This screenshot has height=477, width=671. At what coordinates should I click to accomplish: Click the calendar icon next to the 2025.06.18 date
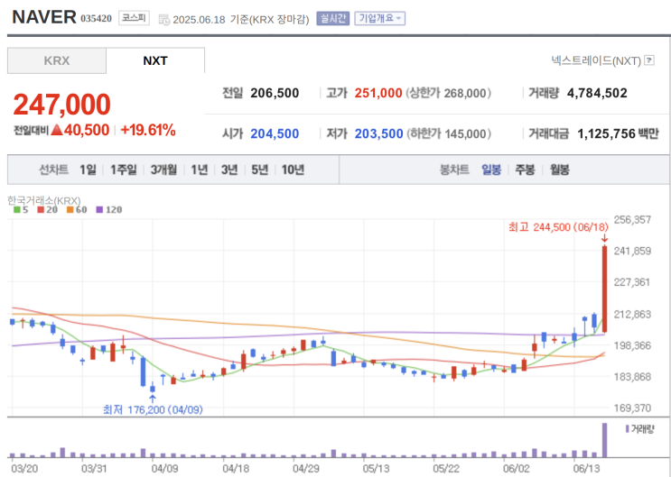click(163, 20)
